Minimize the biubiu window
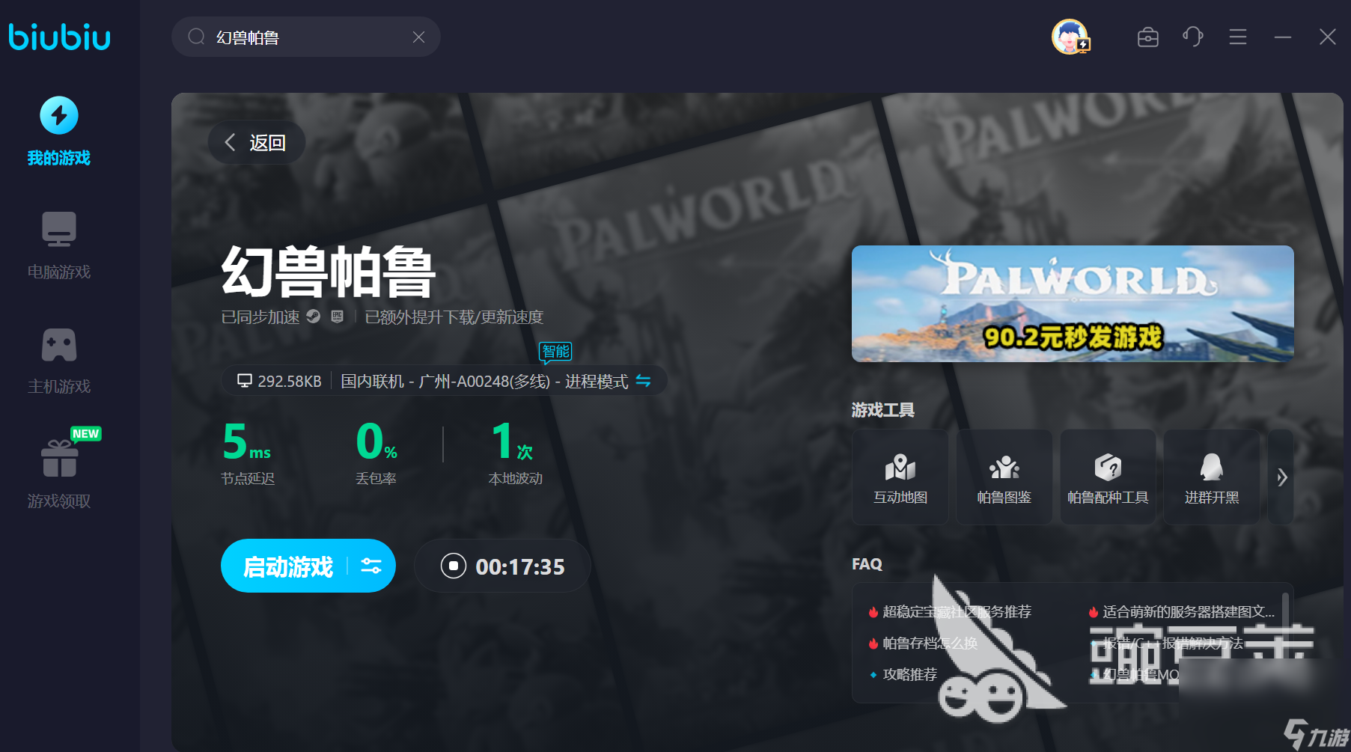 point(1282,37)
